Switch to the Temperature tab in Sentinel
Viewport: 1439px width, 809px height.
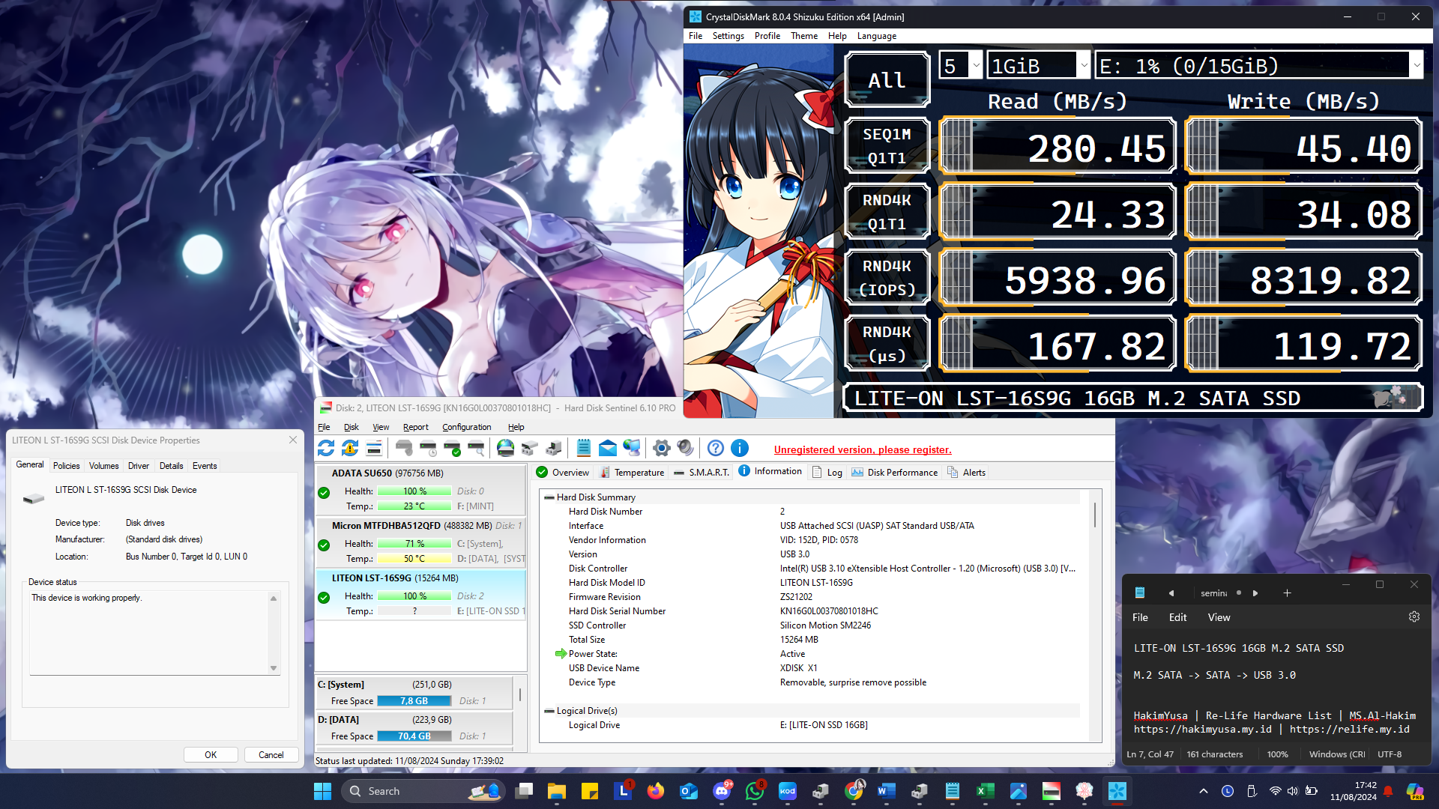(x=632, y=472)
